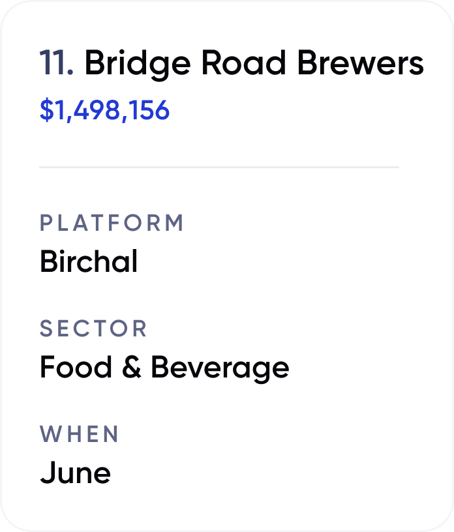Click the PLATFORM field label
Image resolution: width=454 pixels, height=532 pixels.
112,223
